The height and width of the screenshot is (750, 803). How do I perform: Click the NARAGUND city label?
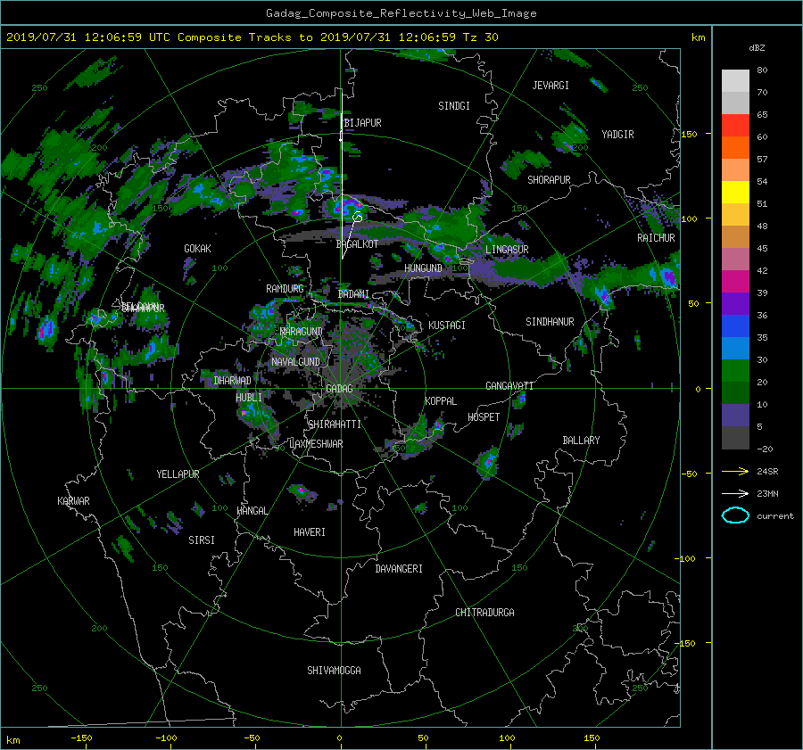(x=302, y=332)
